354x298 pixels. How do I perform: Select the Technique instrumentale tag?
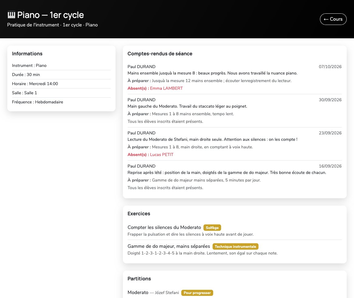click(235, 247)
